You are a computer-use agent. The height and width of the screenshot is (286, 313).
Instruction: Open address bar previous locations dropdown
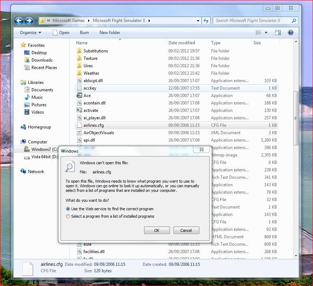[198, 21]
